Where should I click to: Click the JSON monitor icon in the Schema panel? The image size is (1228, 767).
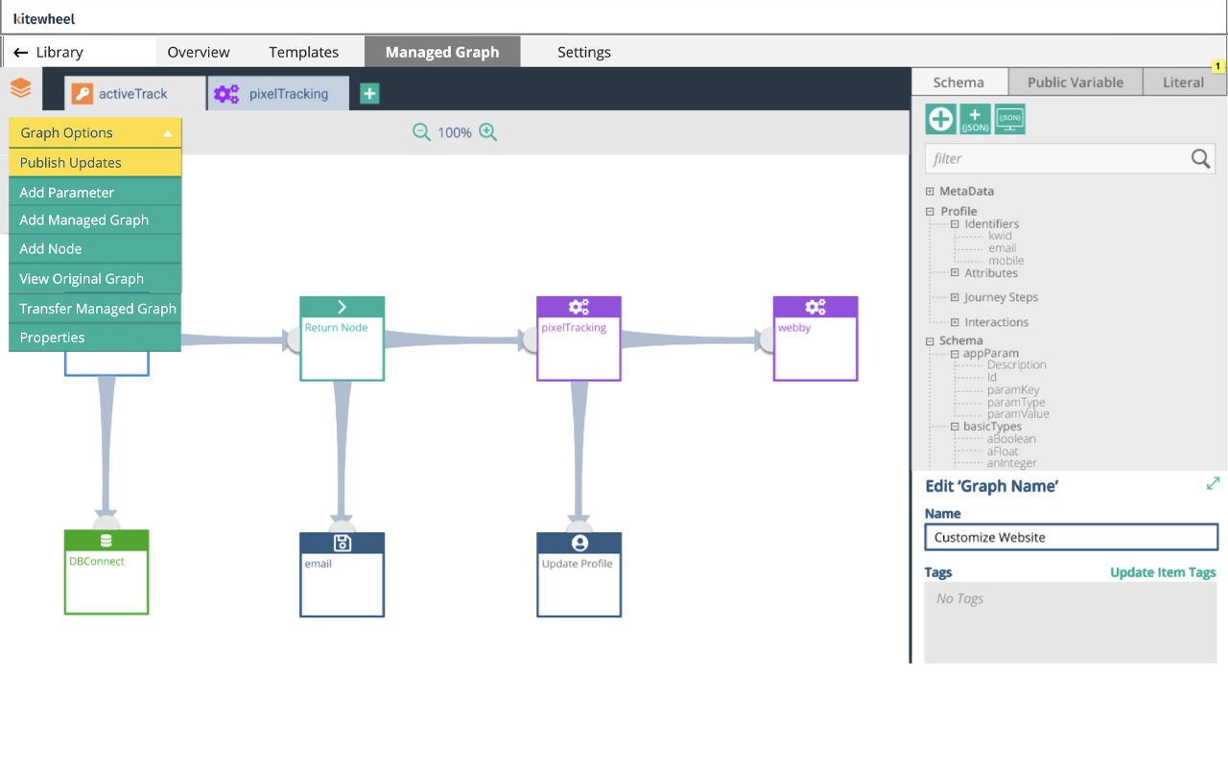point(1009,119)
